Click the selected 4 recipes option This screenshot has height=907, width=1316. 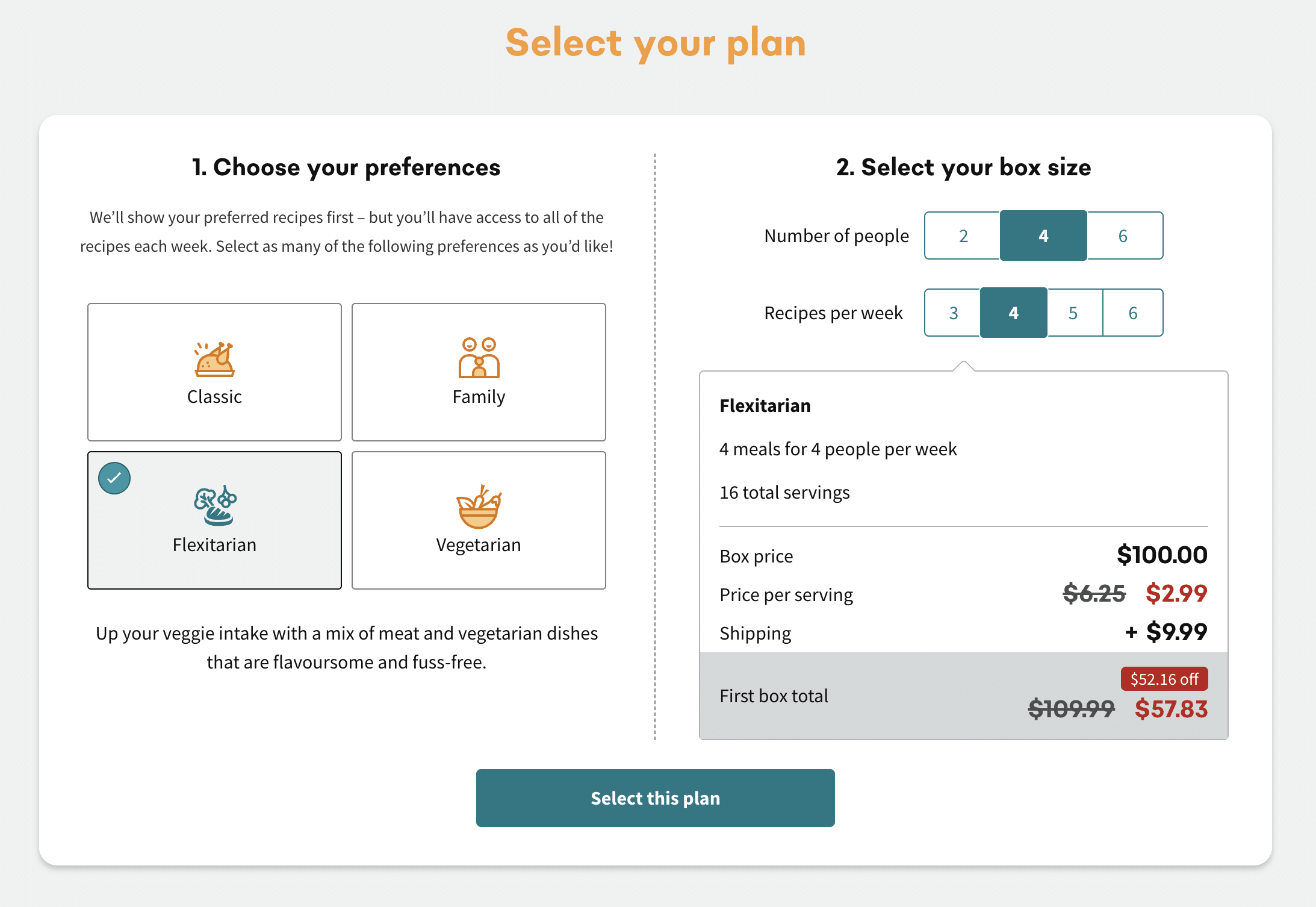1013,313
